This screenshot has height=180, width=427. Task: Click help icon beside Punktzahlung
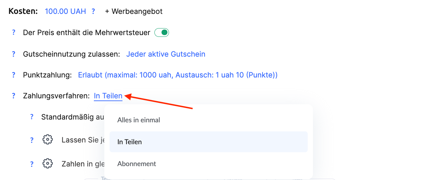[x=14, y=75]
